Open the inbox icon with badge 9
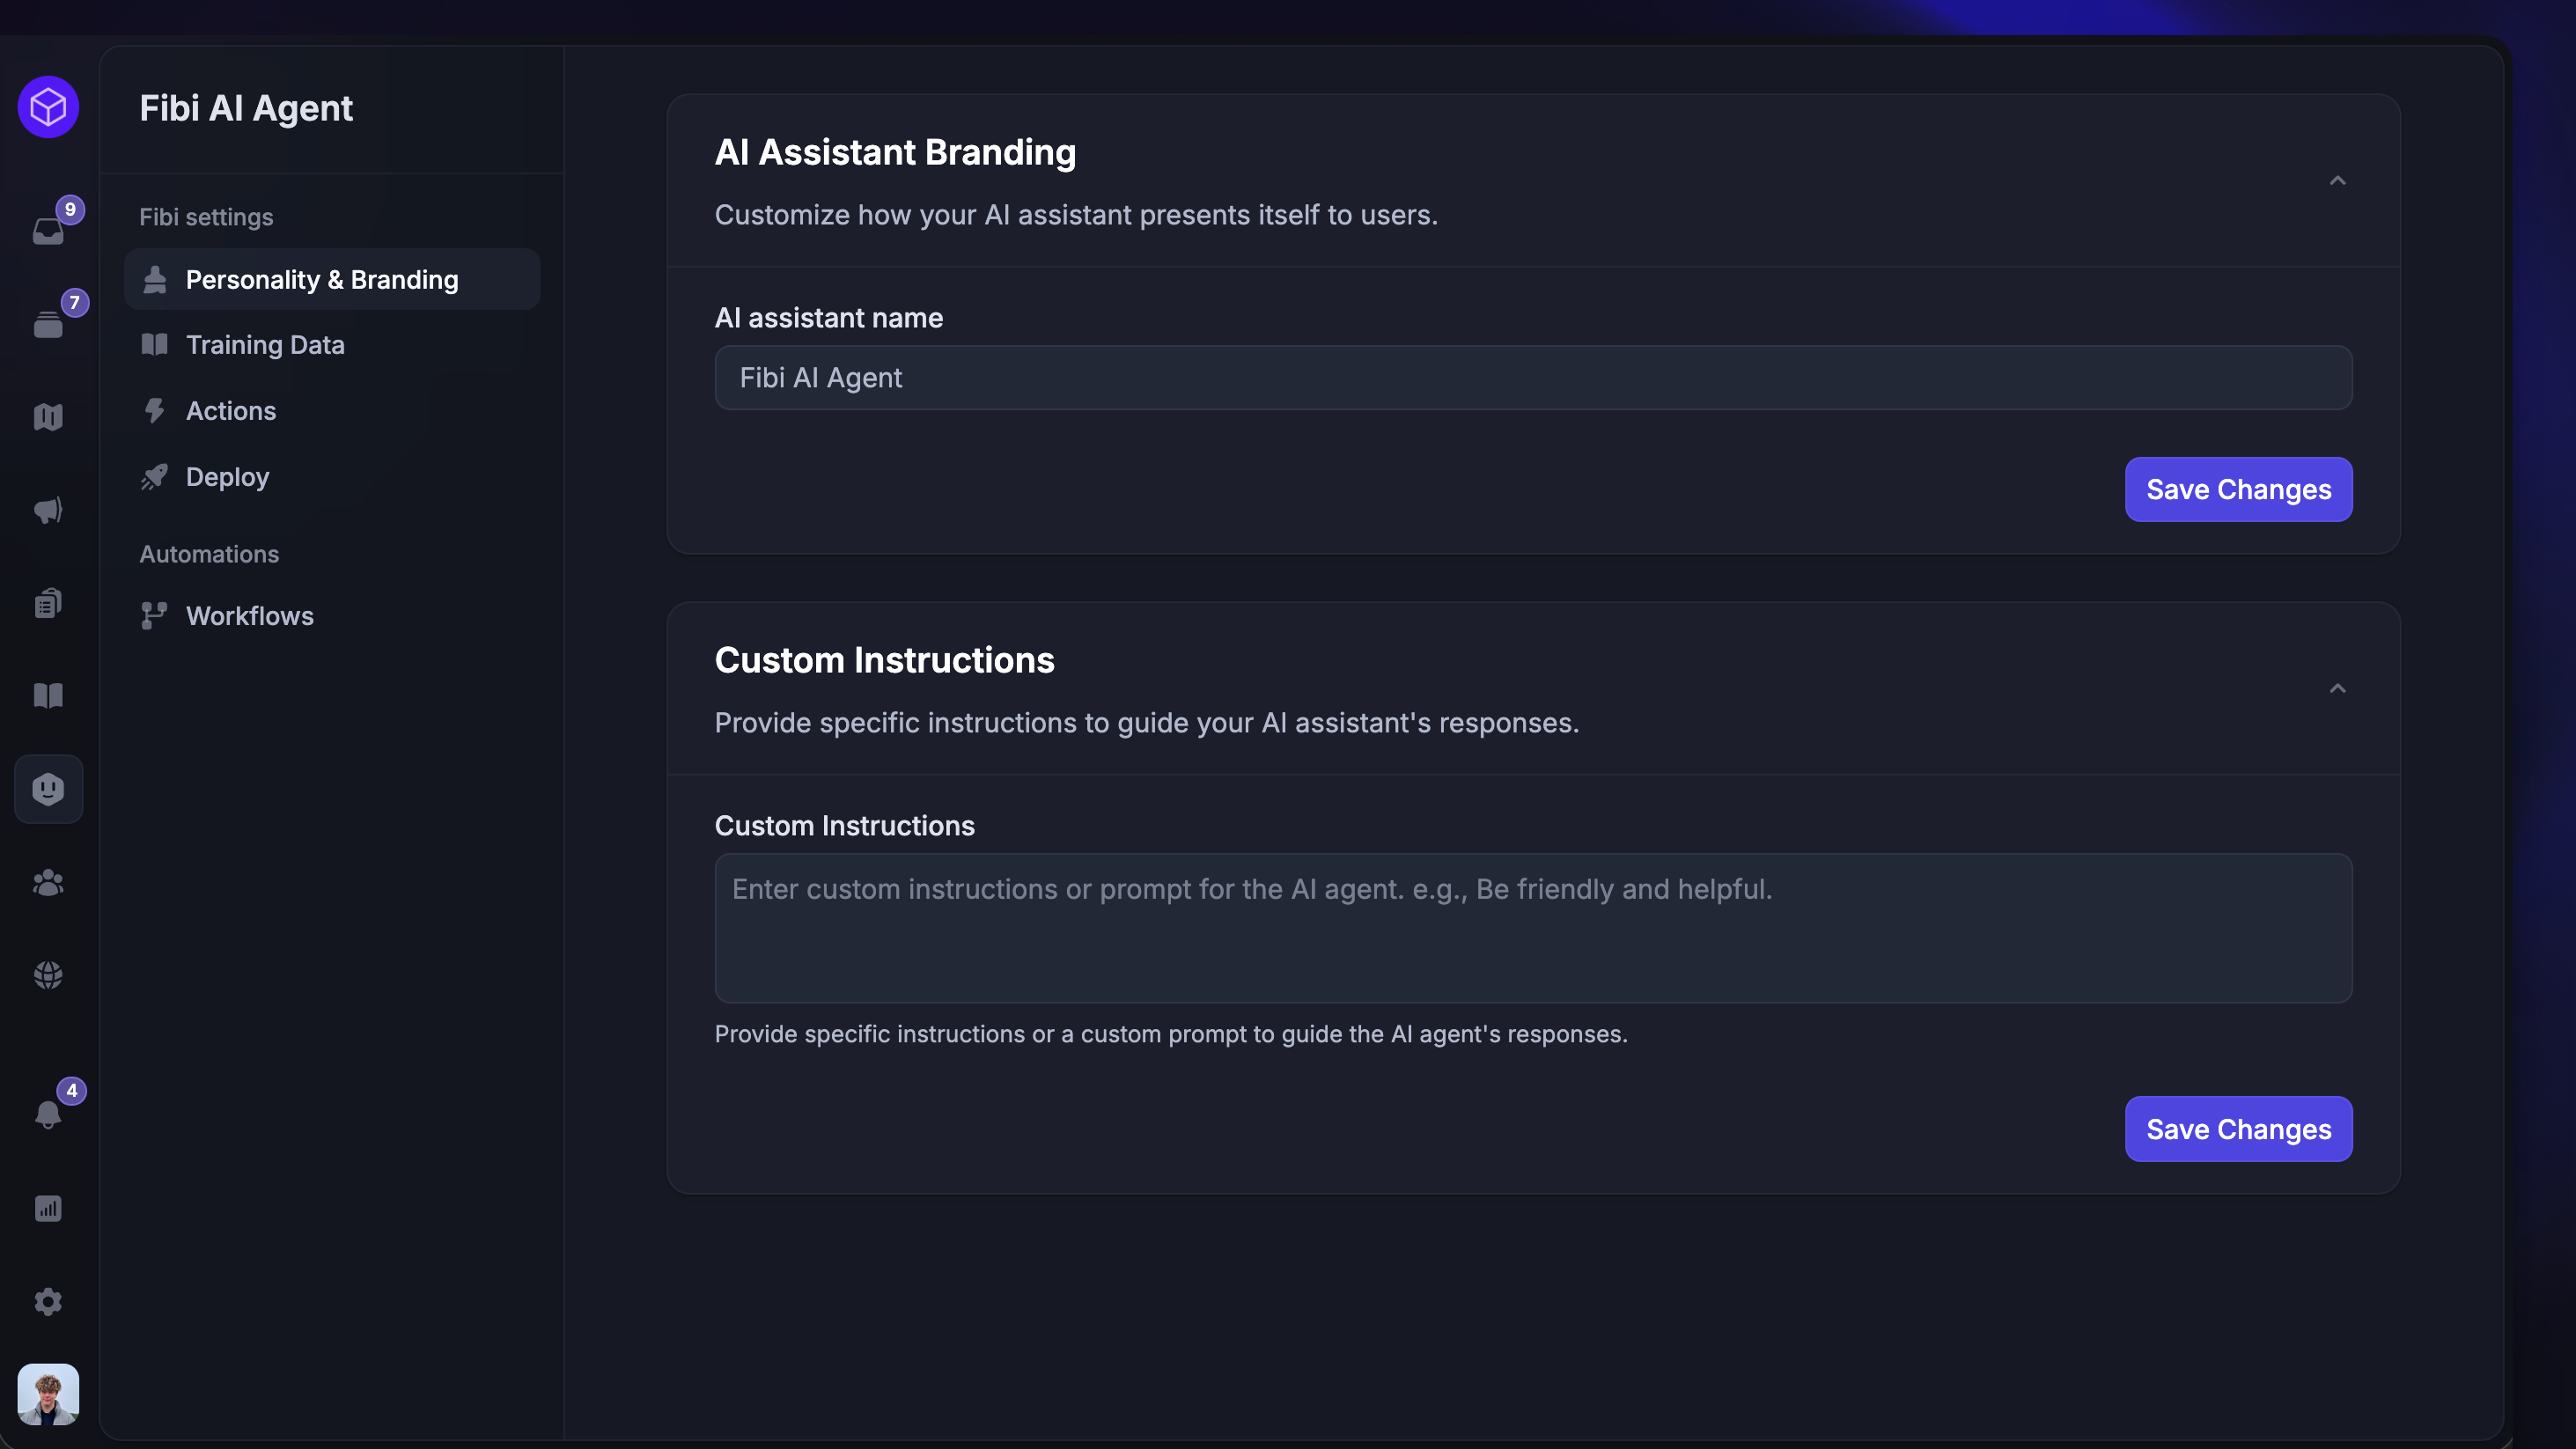The height and width of the screenshot is (1449, 2576). coord(48,231)
